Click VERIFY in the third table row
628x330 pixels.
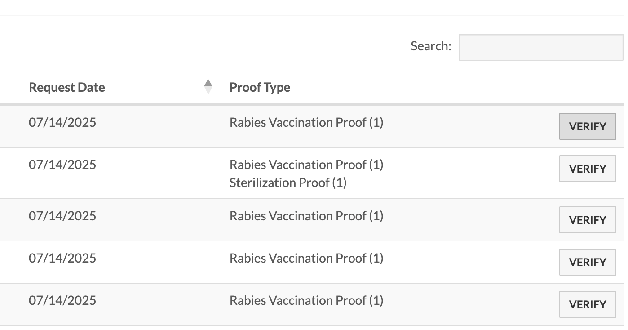[x=588, y=220]
